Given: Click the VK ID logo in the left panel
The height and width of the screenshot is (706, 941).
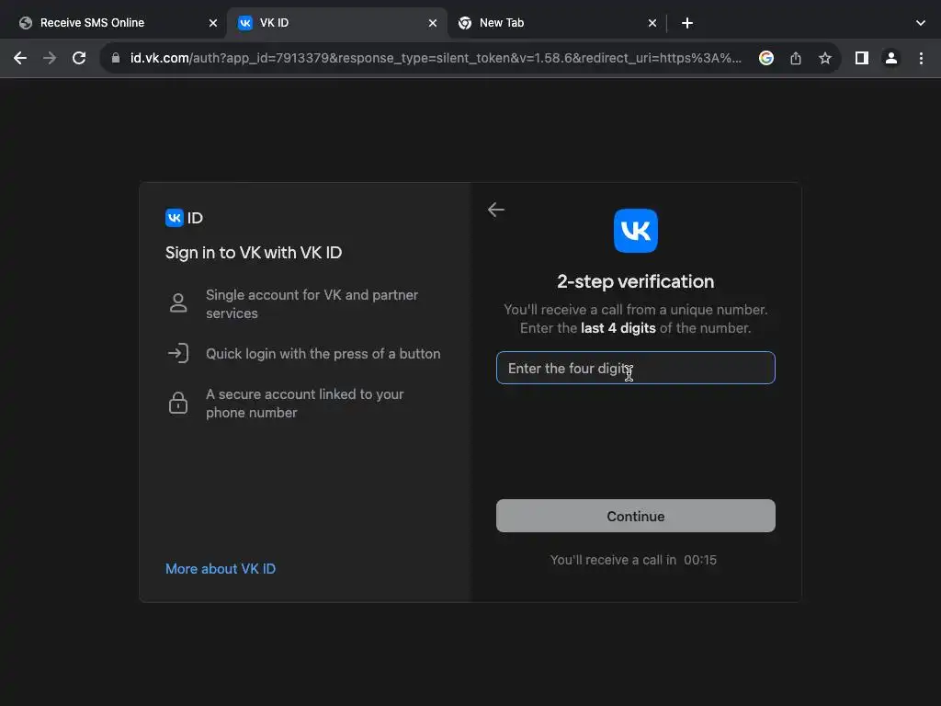Looking at the screenshot, I should (x=184, y=217).
